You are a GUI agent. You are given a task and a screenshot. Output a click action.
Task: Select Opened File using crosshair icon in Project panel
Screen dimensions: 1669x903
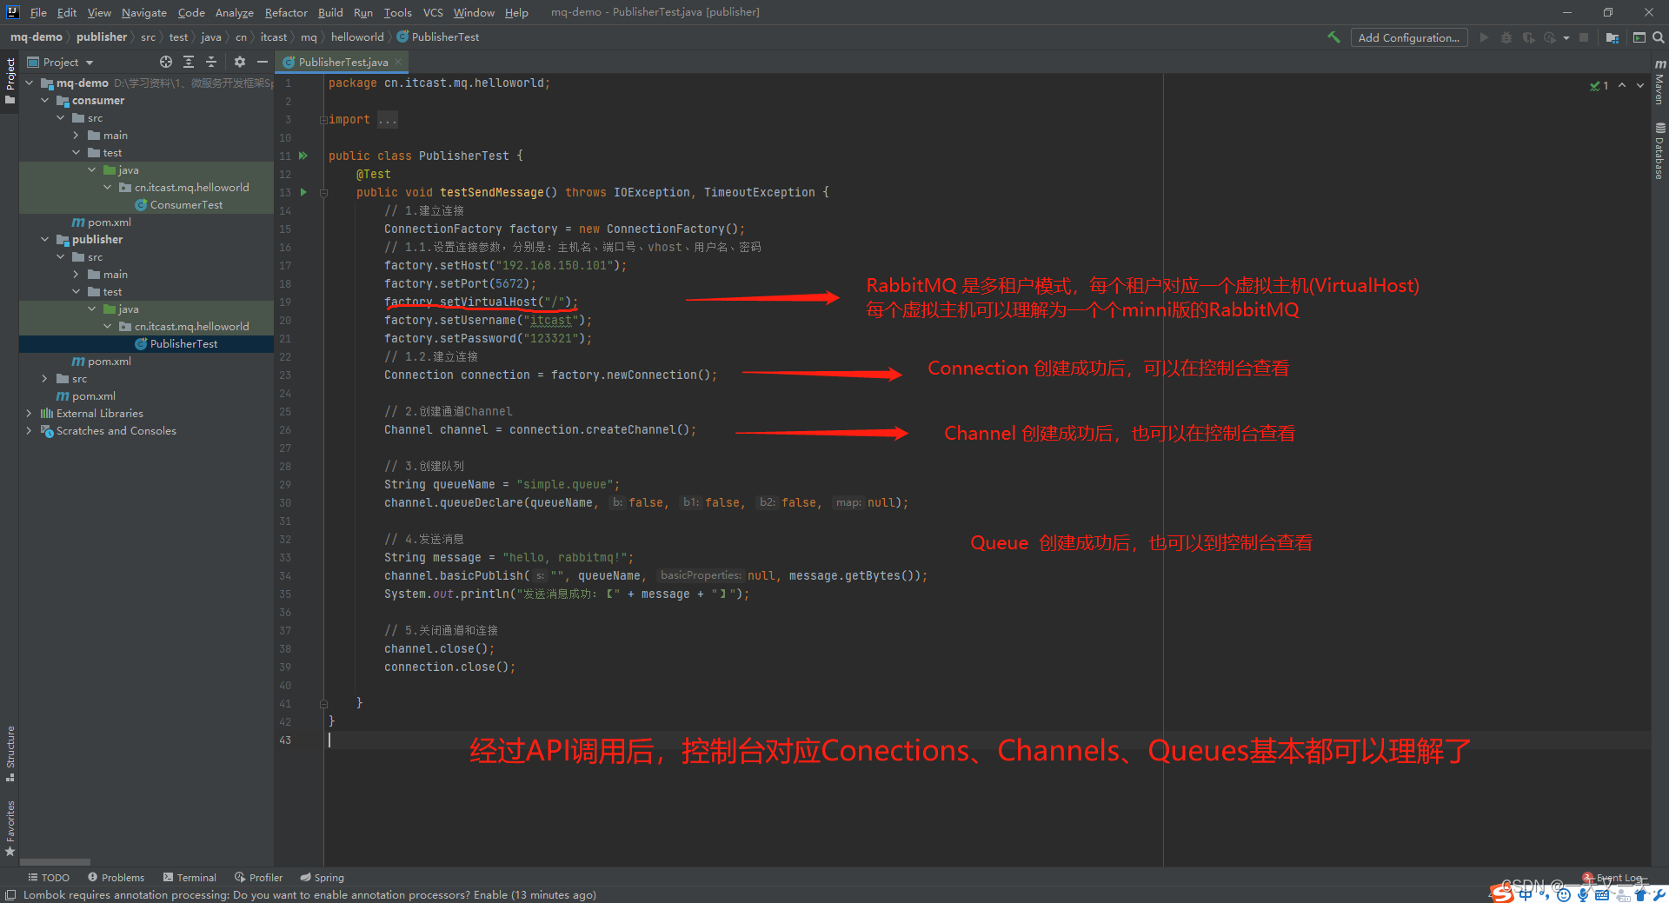[165, 62]
